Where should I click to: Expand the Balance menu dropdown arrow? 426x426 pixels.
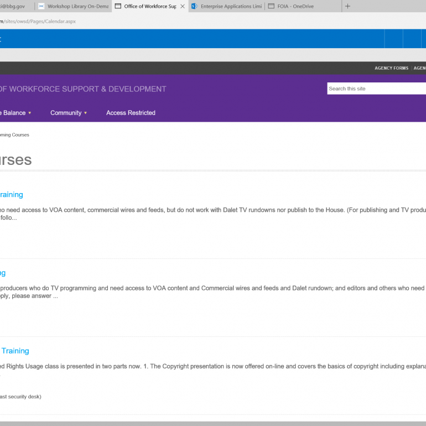point(30,113)
